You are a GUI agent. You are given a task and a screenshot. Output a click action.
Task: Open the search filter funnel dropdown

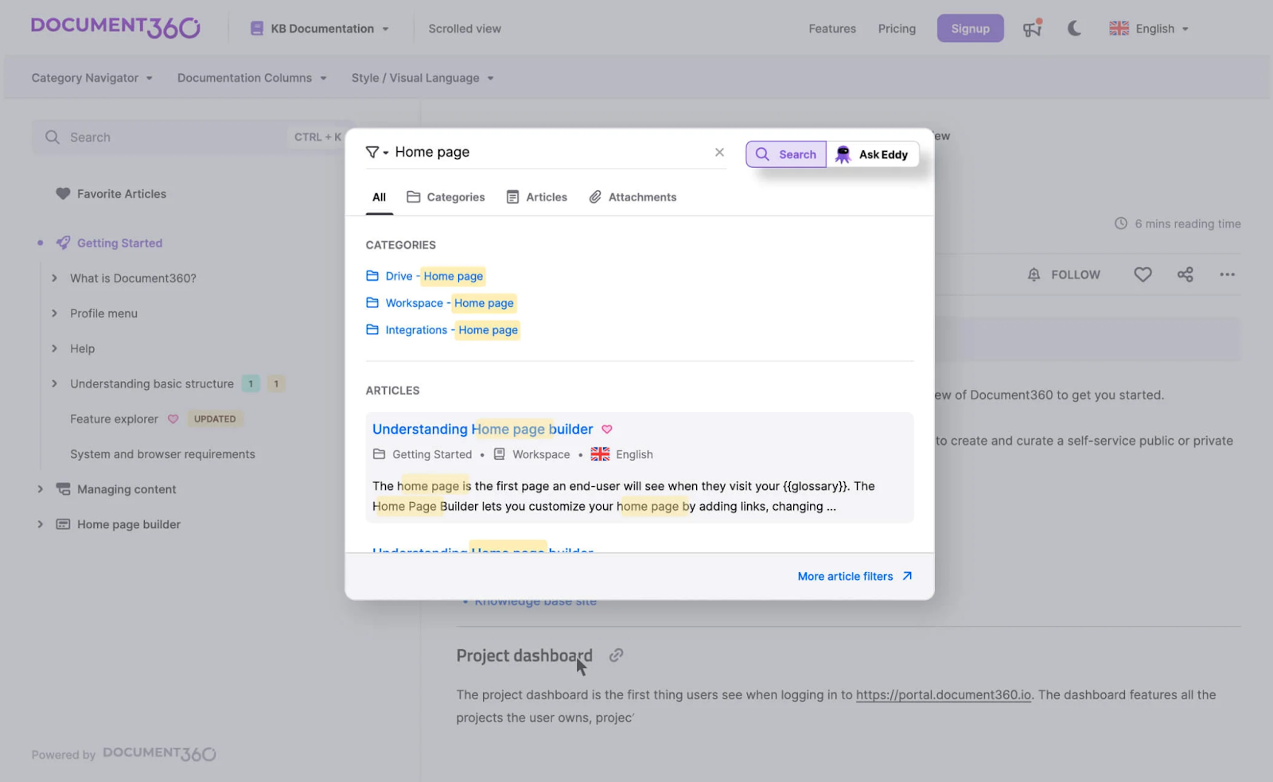376,152
